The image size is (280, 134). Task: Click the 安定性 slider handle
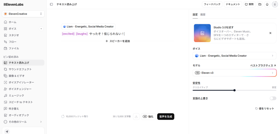[x=234, y=90]
